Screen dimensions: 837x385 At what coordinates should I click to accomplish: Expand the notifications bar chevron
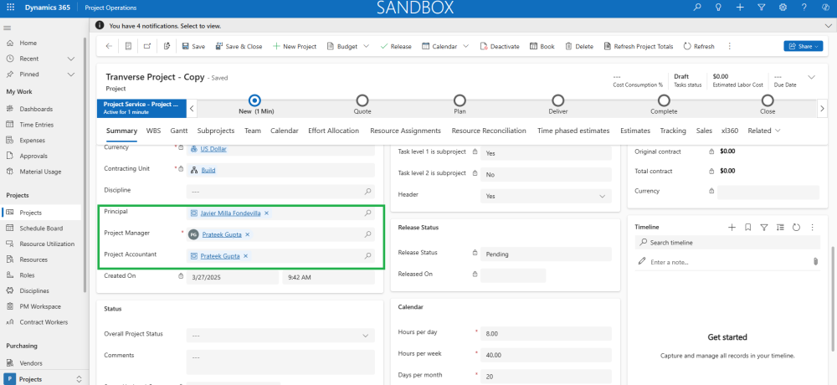(828, 26)
